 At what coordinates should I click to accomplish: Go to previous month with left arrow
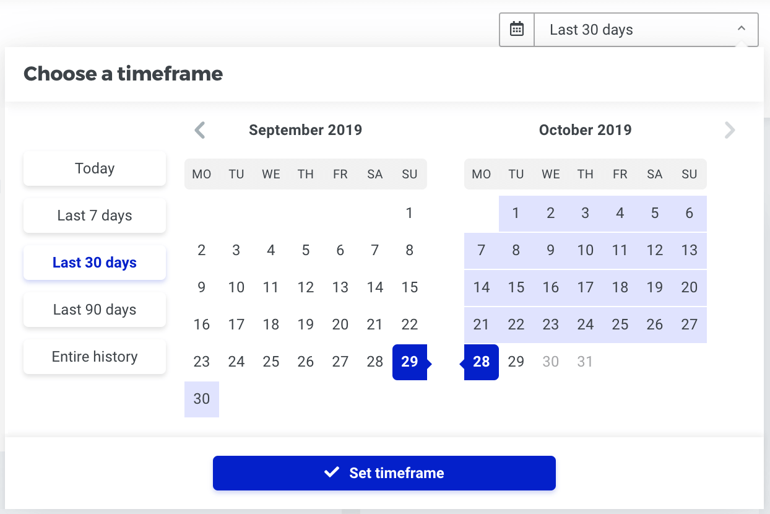point(199,130)
